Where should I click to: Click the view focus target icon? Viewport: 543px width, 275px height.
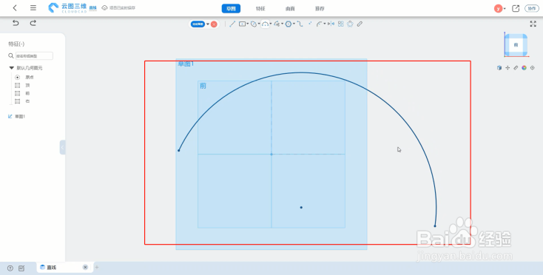pyautogui.click(x=532, y=68)
